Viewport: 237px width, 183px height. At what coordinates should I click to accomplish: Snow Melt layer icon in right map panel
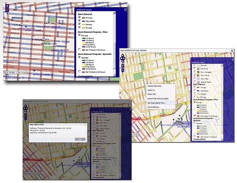[x=198, y=79]
